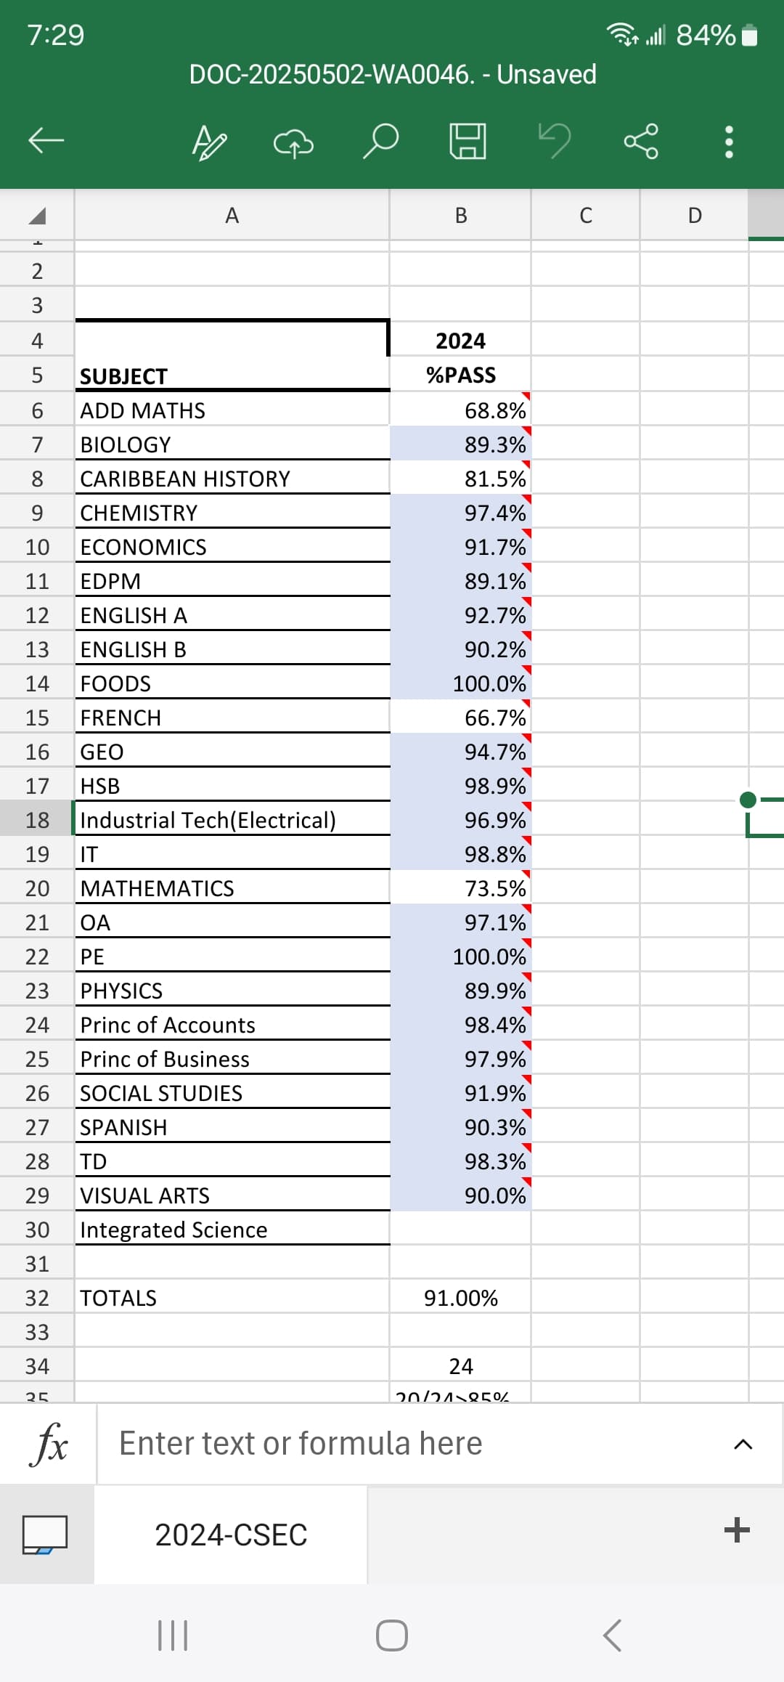
Task: Select the CARIBBEAN HISTORY cell
Action: (x=232, y=479)
